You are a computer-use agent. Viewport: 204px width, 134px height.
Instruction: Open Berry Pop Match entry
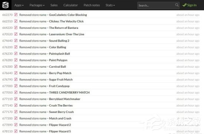(x=60, y=73)
